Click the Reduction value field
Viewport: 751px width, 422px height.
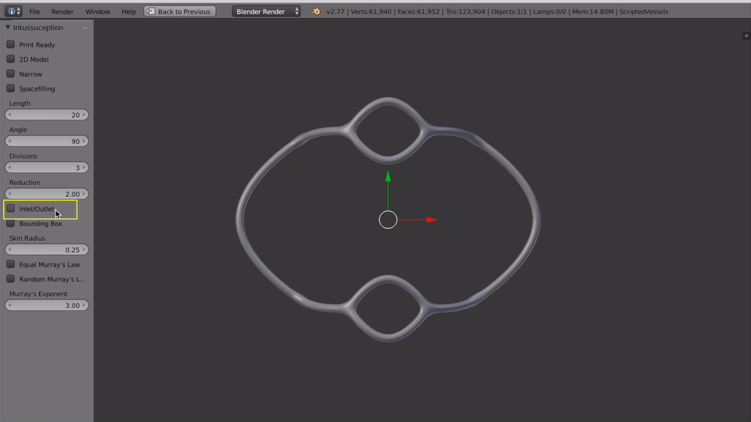pyautogui.click(x=46, y=194)
